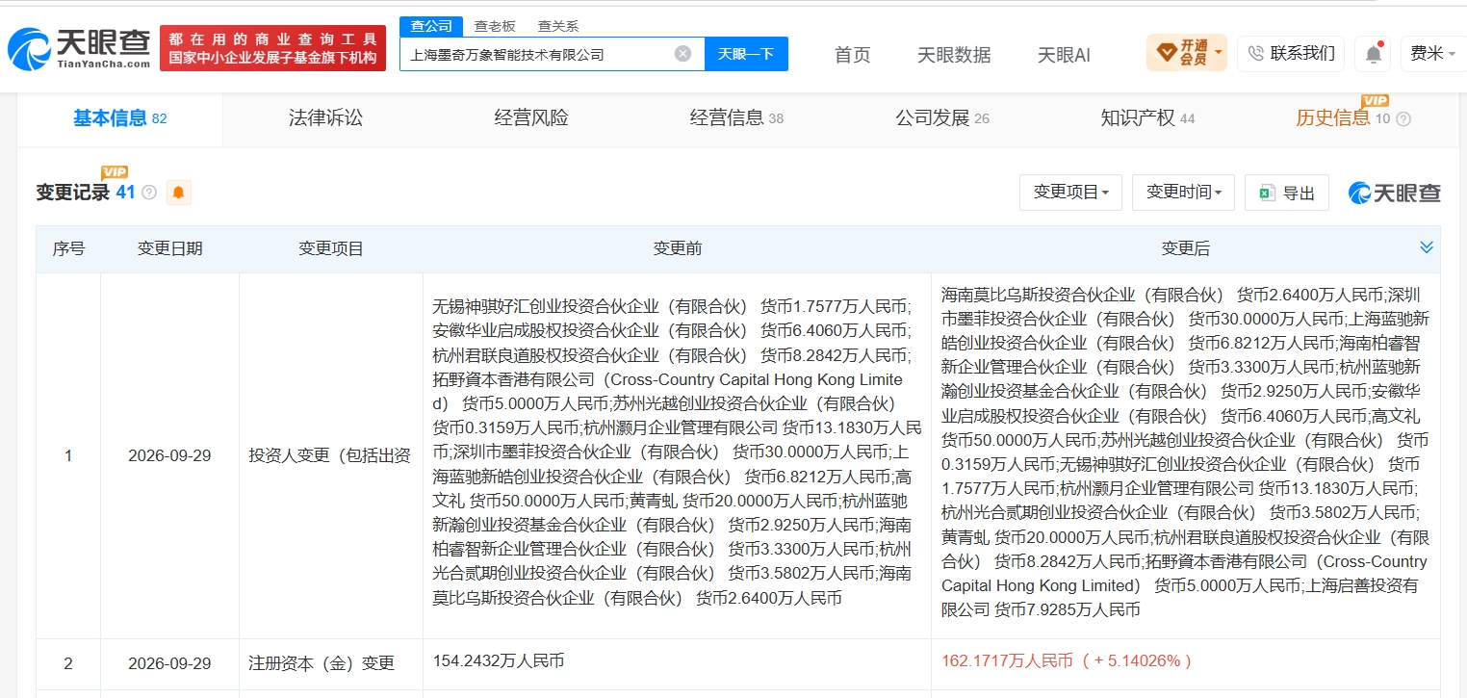Go to the 经营风险 tab
The image size is (1467, 698).
[531, 118]
